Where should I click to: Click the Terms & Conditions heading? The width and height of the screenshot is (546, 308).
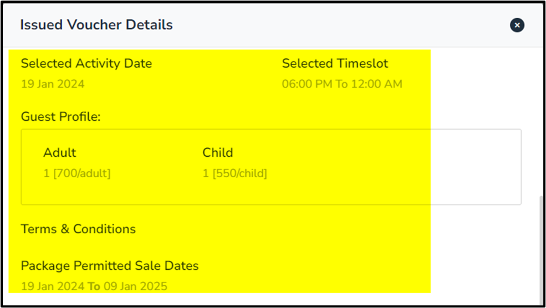click(x=78, y=229)
